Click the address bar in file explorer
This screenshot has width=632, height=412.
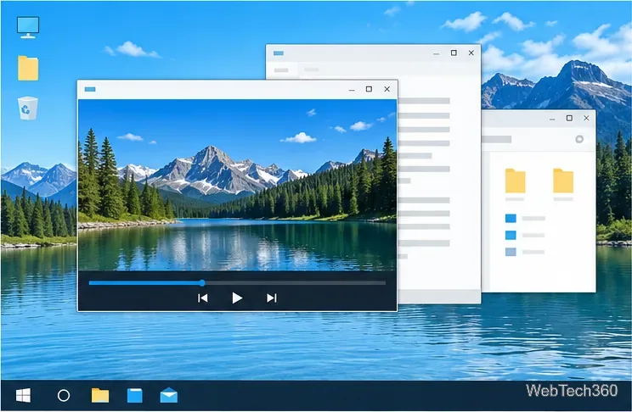click(497, 139)
